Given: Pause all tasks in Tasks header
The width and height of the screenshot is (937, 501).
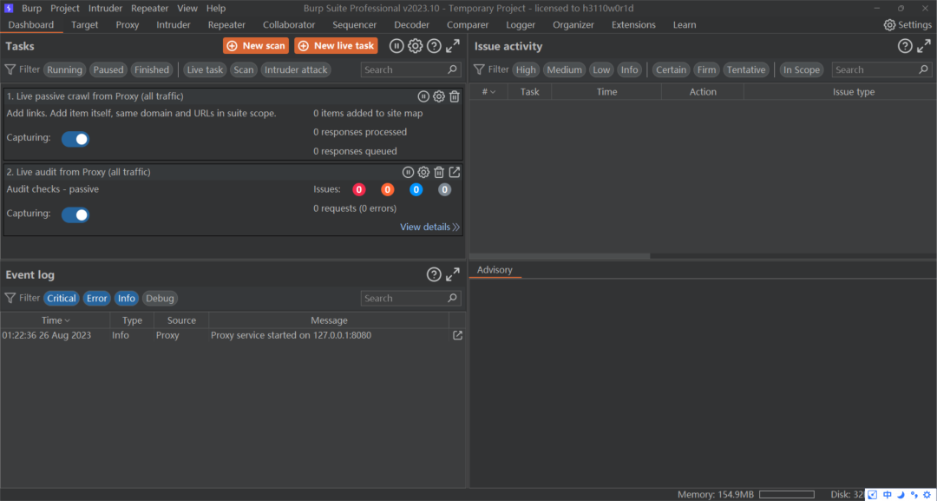Looking at the screenshot, I should click(396, 46).
